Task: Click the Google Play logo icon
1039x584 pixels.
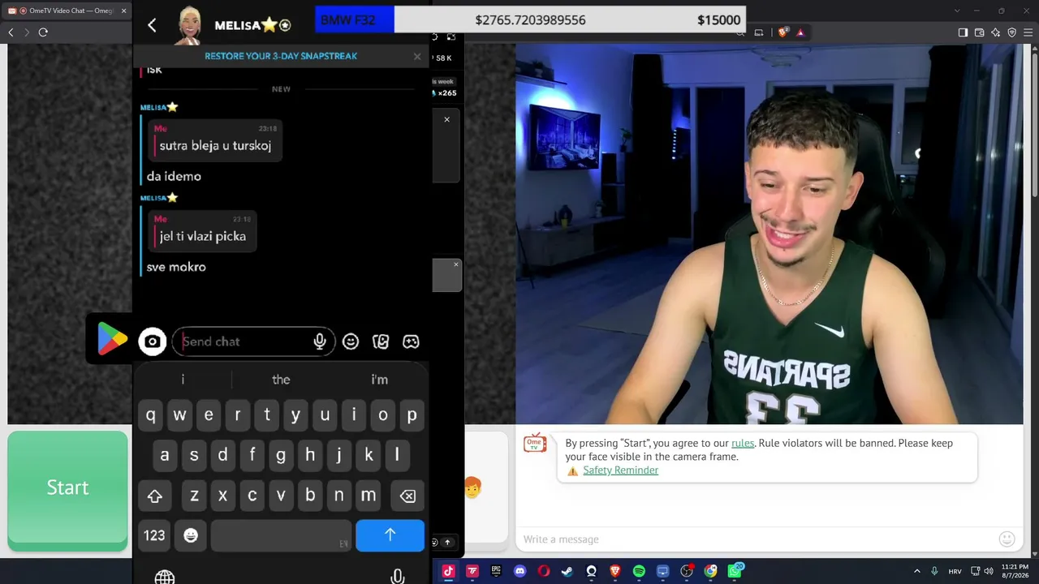Action: point(112,338)
